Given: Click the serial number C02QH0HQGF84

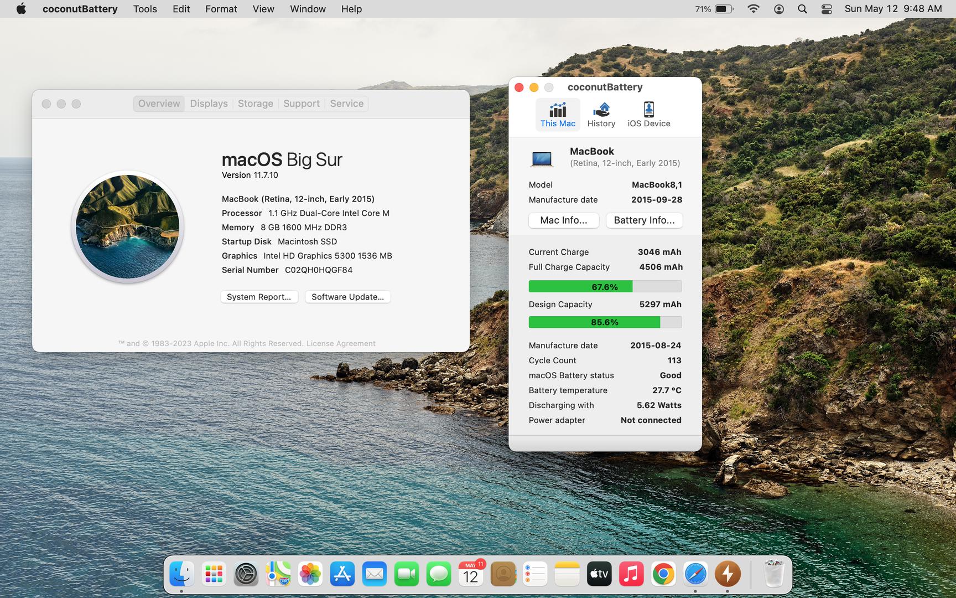Looking at the screenshot, I should click(319, 270).
